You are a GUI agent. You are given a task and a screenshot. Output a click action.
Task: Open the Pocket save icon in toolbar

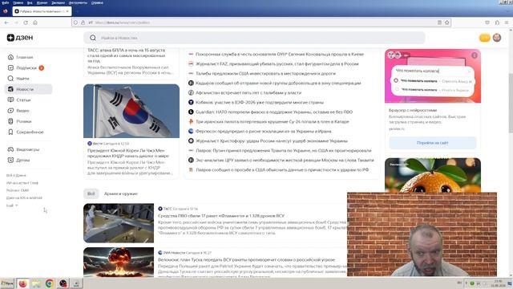tap(487, 22)
